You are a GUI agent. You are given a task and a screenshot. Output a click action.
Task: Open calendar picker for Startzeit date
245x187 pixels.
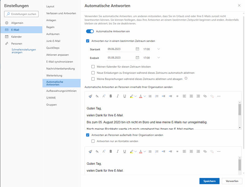(137, 49)
